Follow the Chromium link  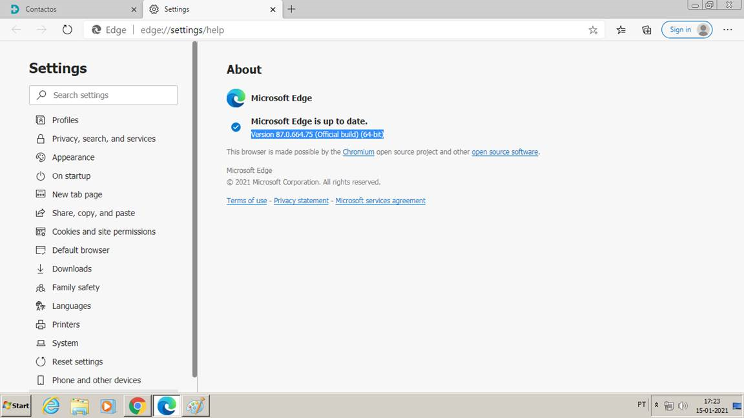[x=358, y=152]
